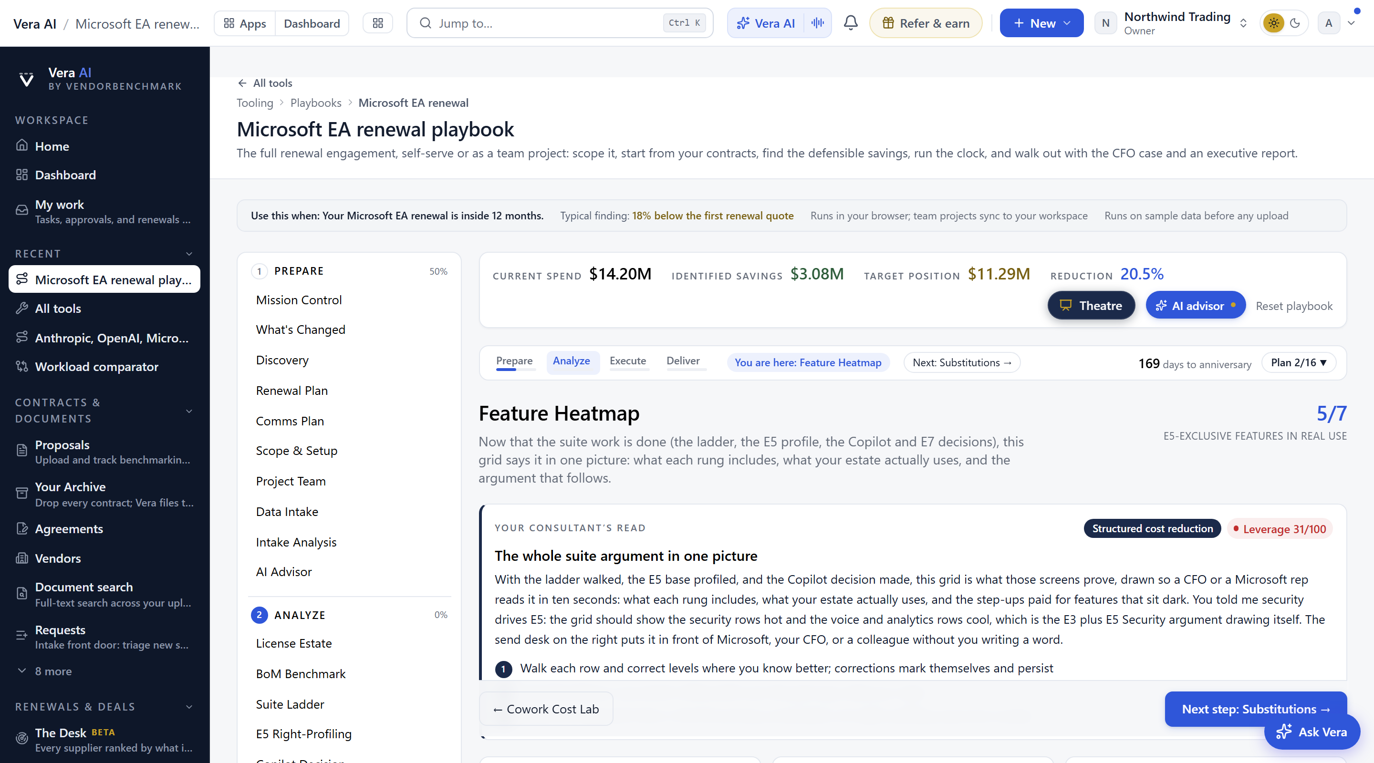The image size is (1374, 763).
Task: Collapse the Contracts & Documents section
Action: pyautogui.click(x=189, y=411)
